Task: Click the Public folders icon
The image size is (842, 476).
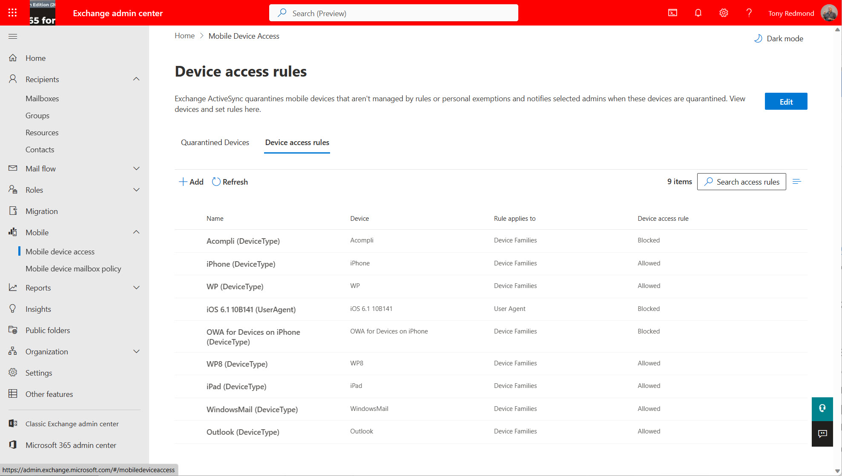Action: pos(13,330)
